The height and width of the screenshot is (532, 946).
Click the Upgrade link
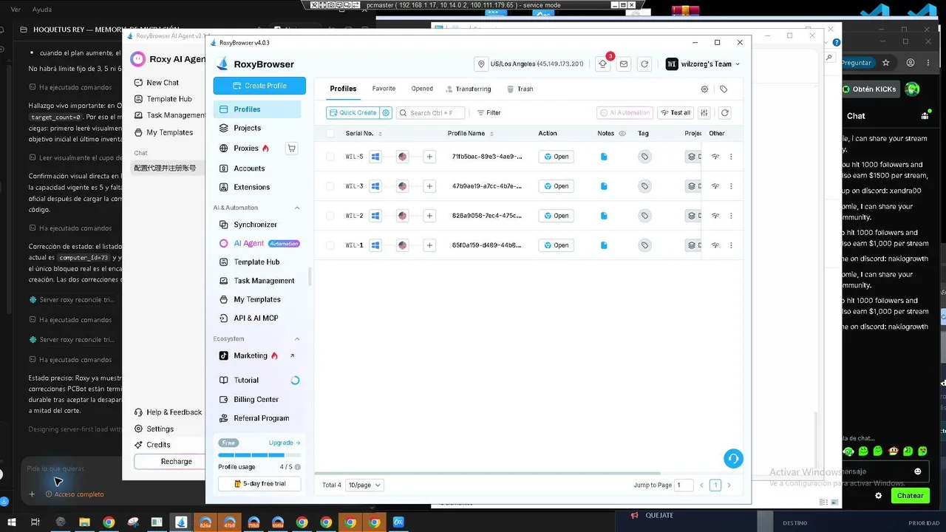pyautogui.click(x=285, y=443)
